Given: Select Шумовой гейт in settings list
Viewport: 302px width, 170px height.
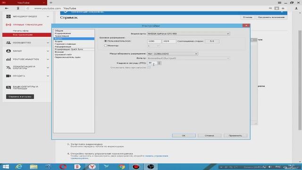Looking at the screenshot, I should pos(63,55).
